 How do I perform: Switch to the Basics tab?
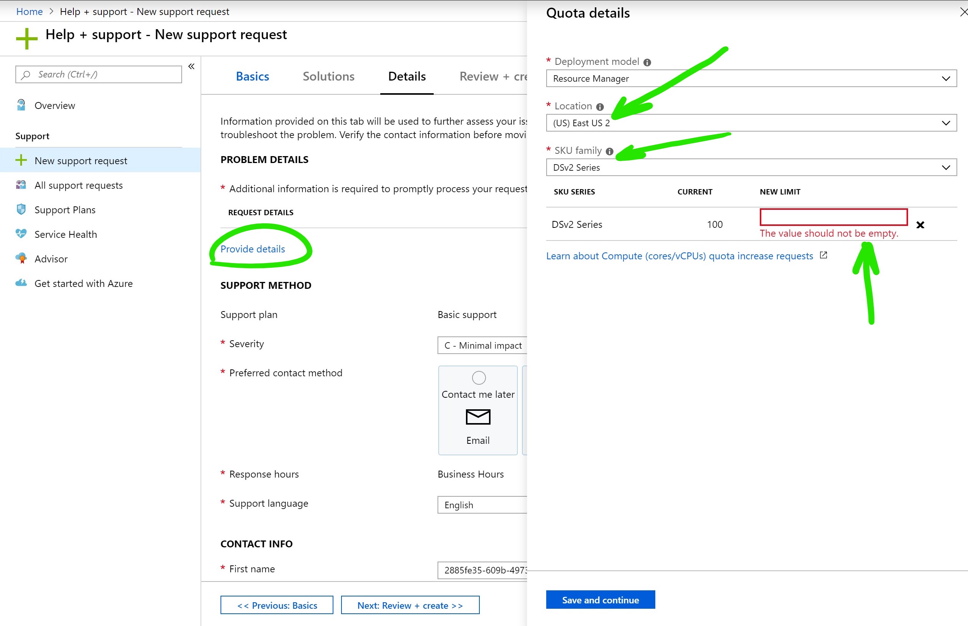pyautogui.click(x=252, y=76)
